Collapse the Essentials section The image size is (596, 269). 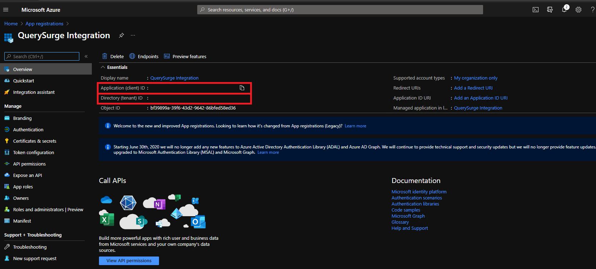(103, 67)
